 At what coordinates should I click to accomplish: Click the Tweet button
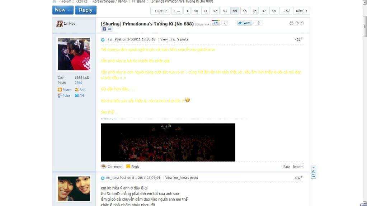pyautogui.click(x=245, y=23)
